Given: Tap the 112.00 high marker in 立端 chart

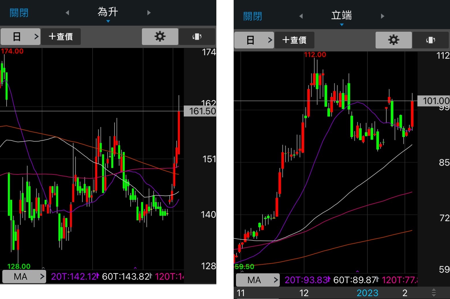Looking at the screenshot, I should (315, 55).
